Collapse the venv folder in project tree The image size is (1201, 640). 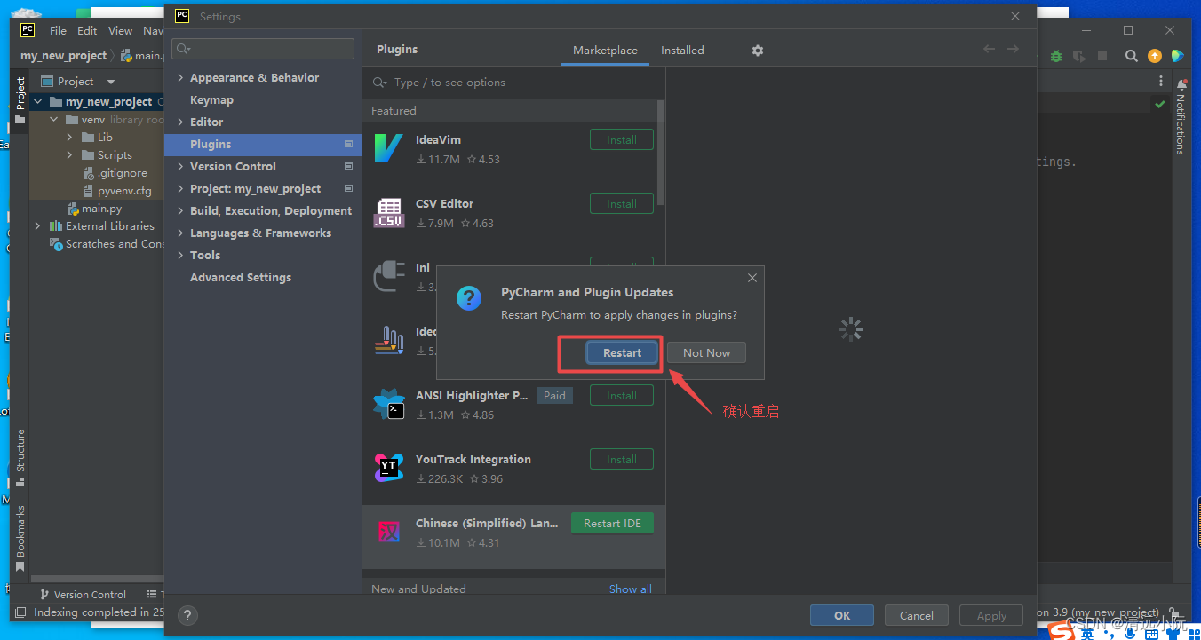pos(54,120)
